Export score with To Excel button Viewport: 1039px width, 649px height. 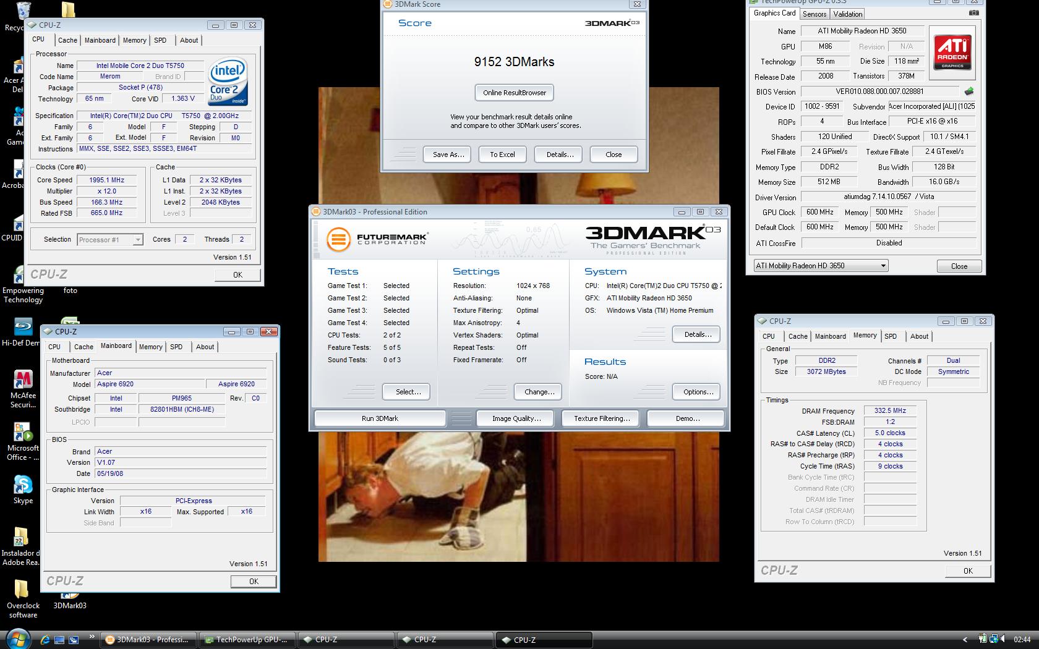(502, 155)
